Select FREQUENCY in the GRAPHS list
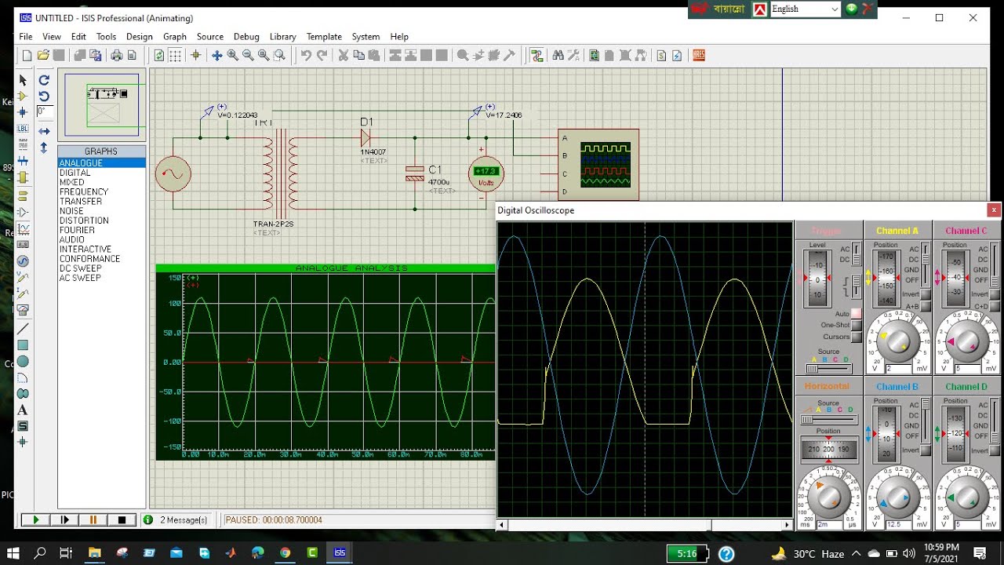 84,191
